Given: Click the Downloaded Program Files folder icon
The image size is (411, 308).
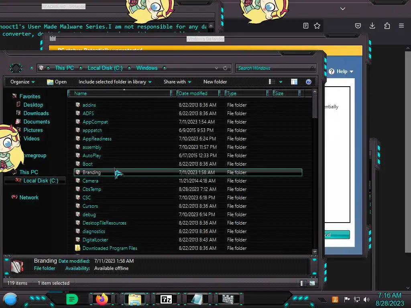Looking at the screenshot, I should coord(77,248).
